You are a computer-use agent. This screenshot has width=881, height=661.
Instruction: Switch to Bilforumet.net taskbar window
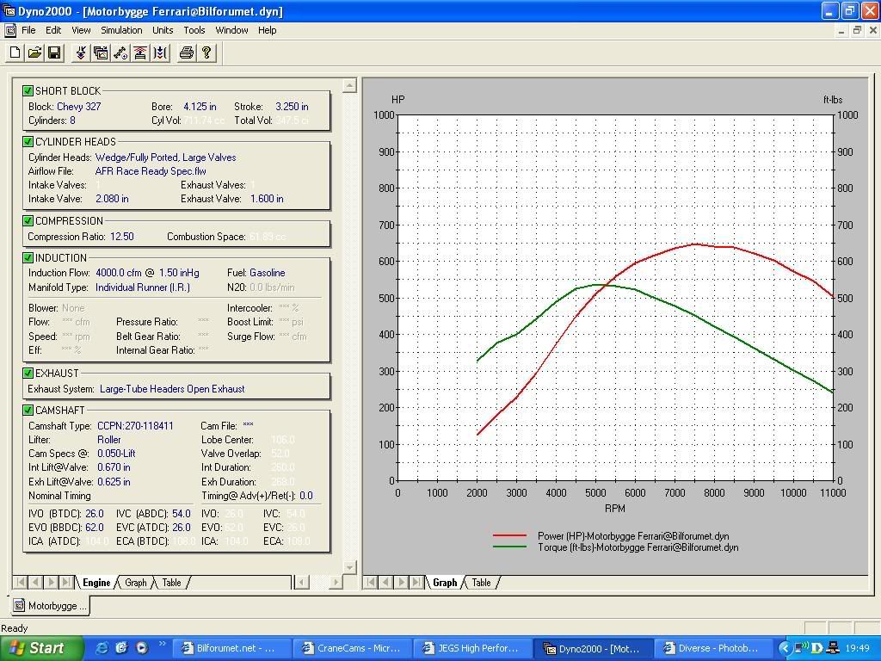tap(231, 648)
